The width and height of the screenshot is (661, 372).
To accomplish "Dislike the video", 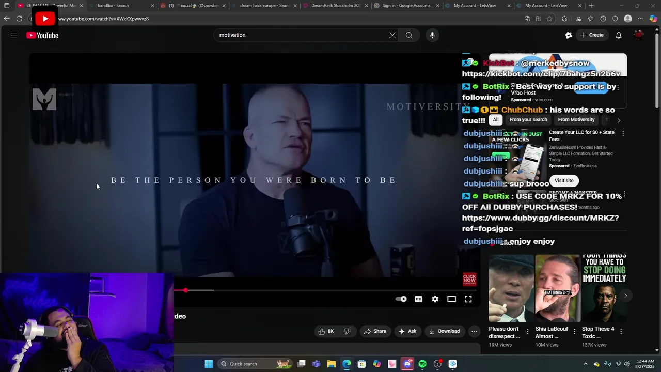I will point(347,331).
